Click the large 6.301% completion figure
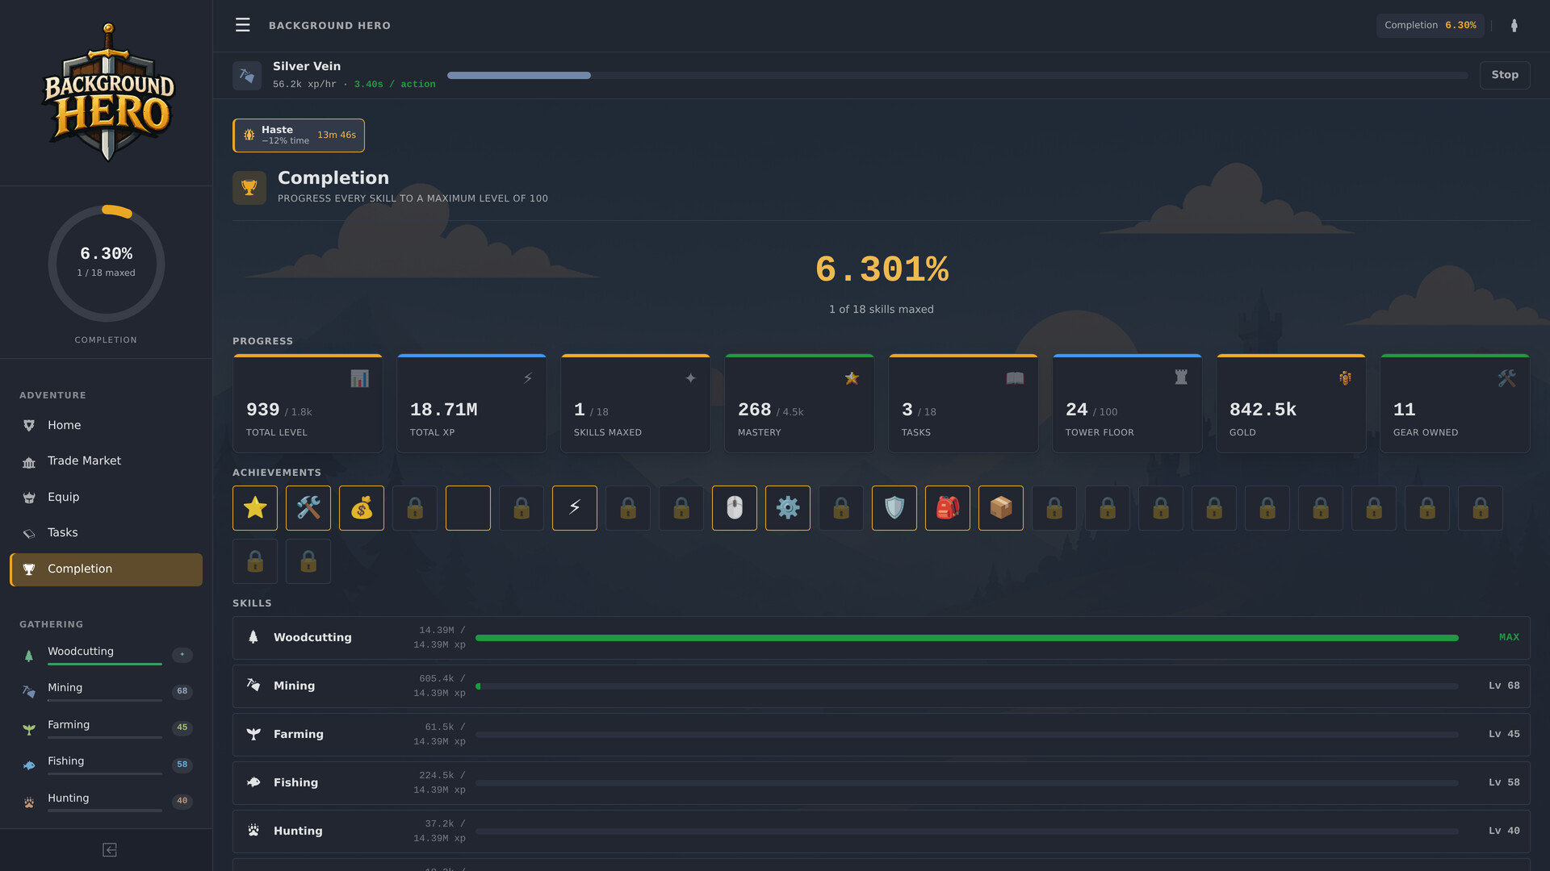This screenshot has width=1550, height=871. point(882,269)
